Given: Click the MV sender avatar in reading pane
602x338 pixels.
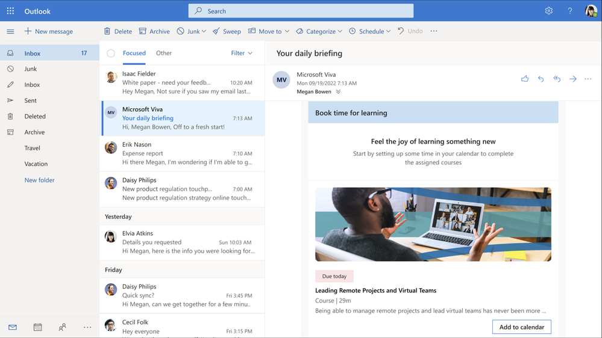Looking at the screenshot, I should pos(281,80).
